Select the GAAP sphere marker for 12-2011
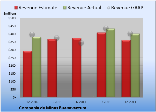 [130, 34]
